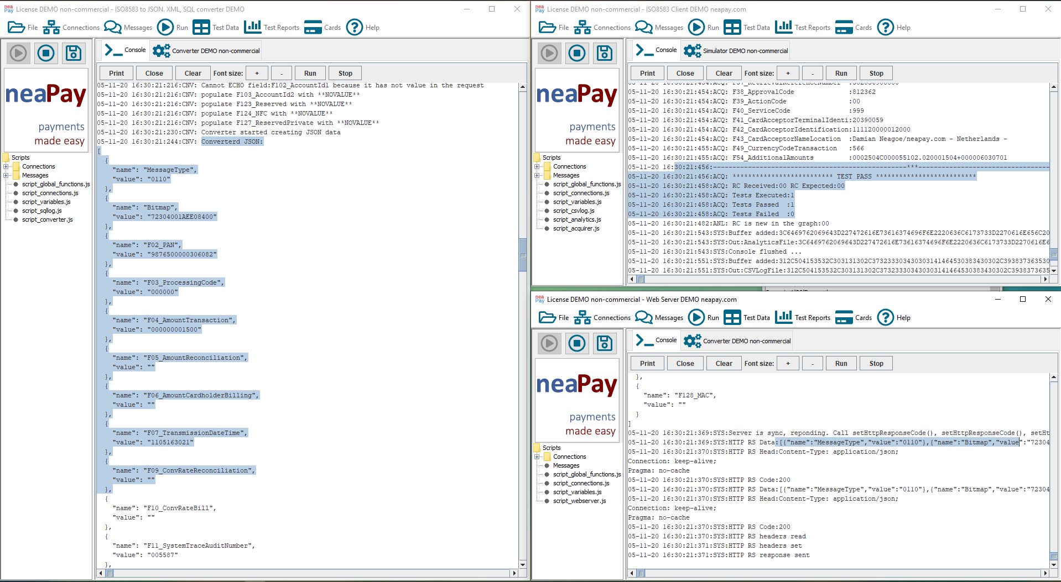Screen dimensions: 1061x582
Task: Click Clear in the Converter console
Action: click(x=193, y=73)
